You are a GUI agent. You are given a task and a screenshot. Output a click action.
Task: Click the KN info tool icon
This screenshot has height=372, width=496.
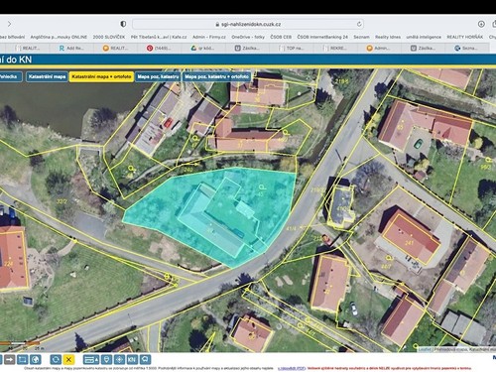coord(132,359)
